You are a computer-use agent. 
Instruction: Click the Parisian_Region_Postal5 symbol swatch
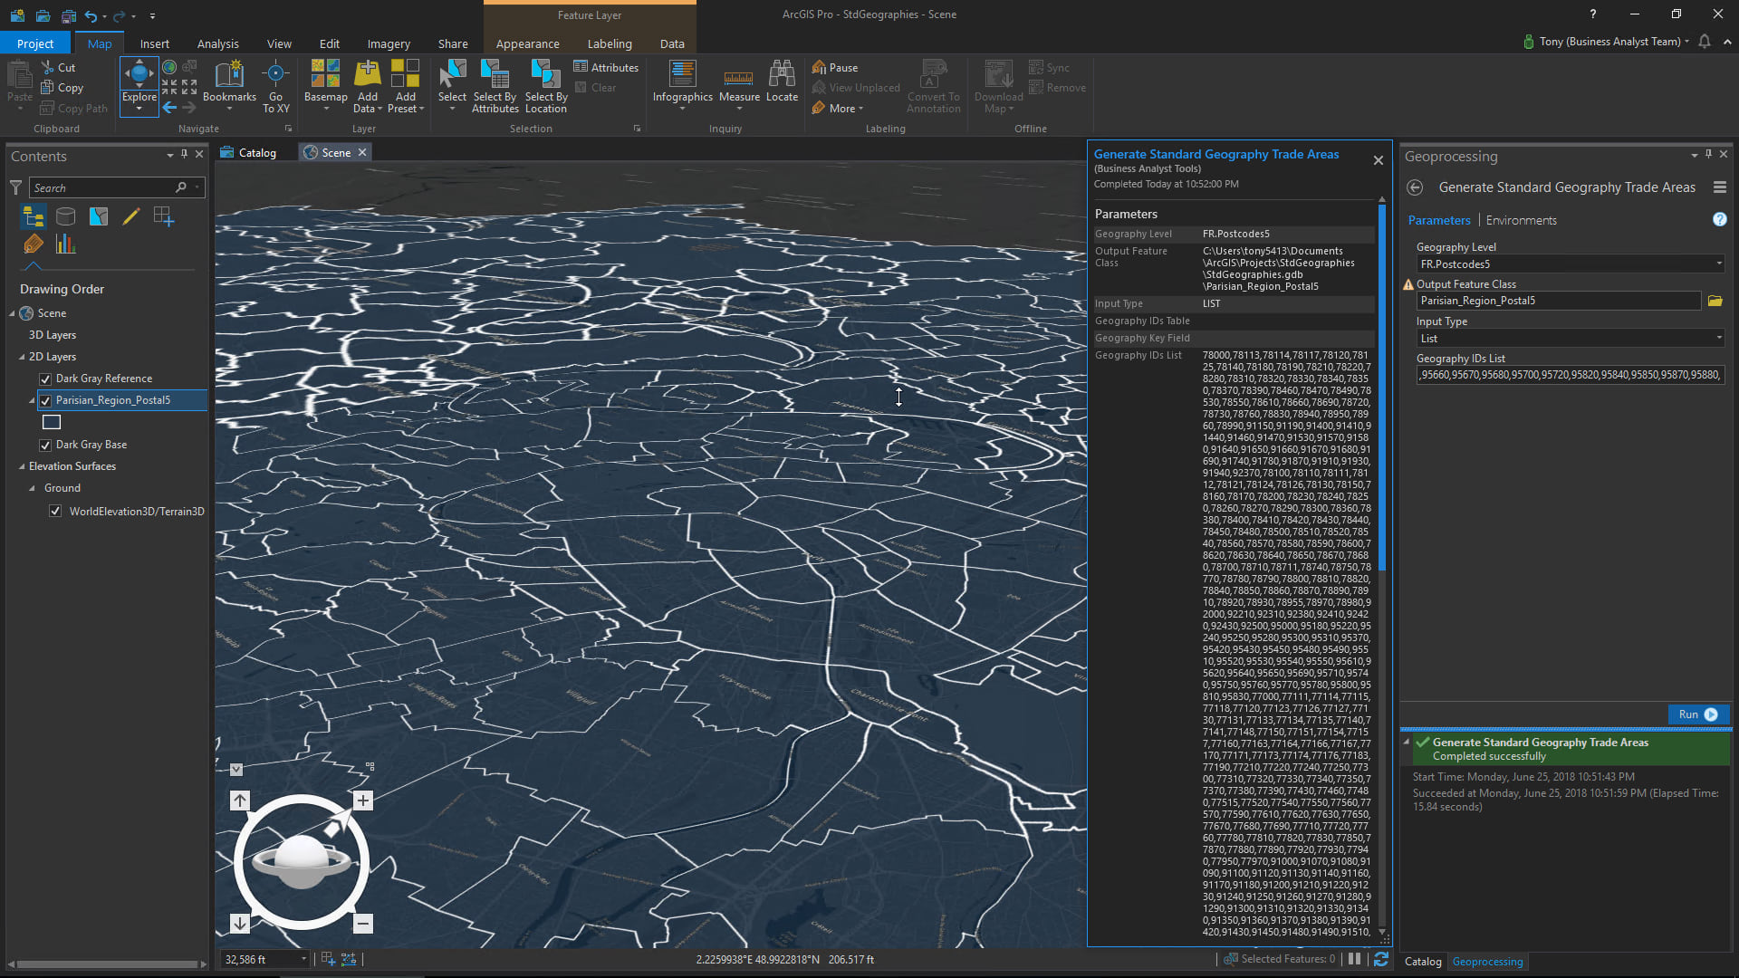tap(52, 422)
